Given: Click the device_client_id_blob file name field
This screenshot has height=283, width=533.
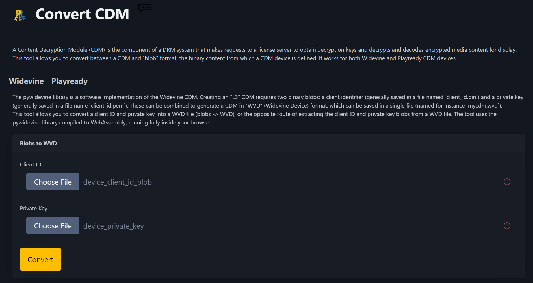Looking at the screenshot, I should pos(118,182).
